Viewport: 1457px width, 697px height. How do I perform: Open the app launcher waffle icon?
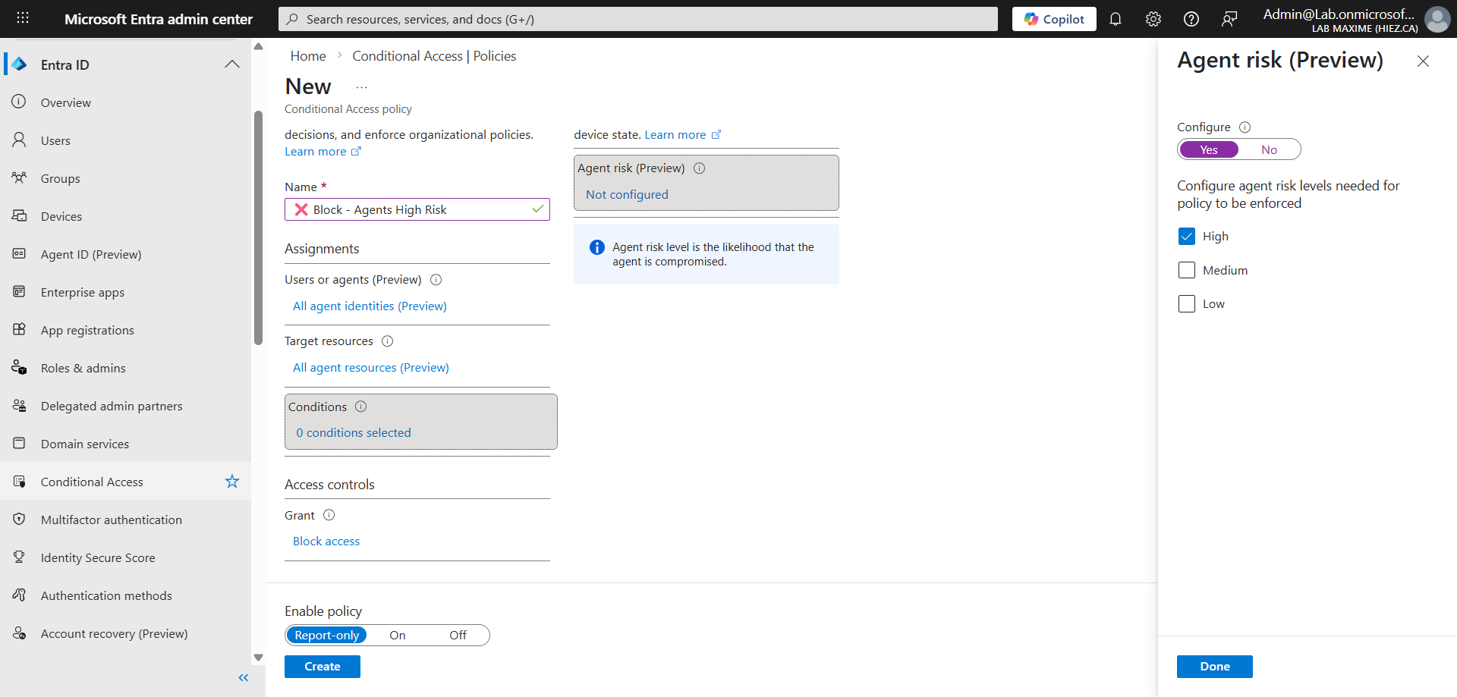click(23, 18)
